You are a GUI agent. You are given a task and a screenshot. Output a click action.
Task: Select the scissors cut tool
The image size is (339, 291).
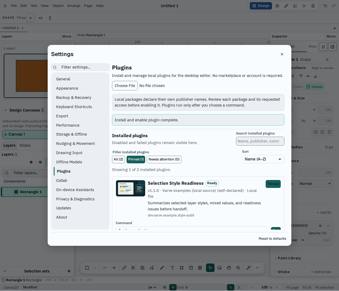(133, 268)
